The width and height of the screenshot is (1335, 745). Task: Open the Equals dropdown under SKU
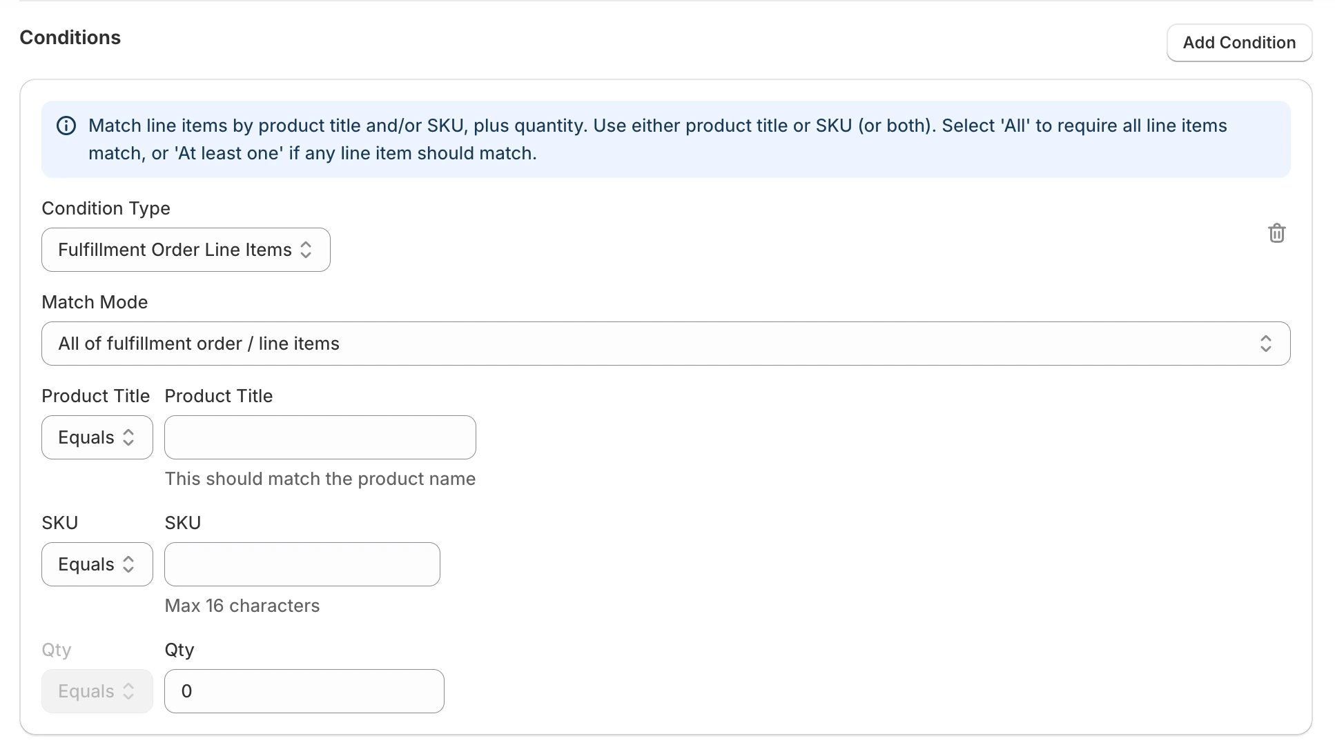[97, 564]
